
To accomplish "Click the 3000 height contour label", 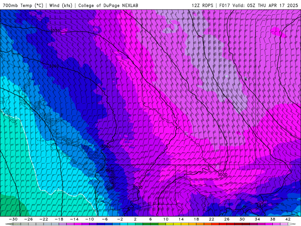I will (x=222, y=175).
